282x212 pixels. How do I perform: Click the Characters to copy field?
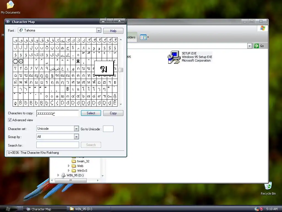pos(58,113)
